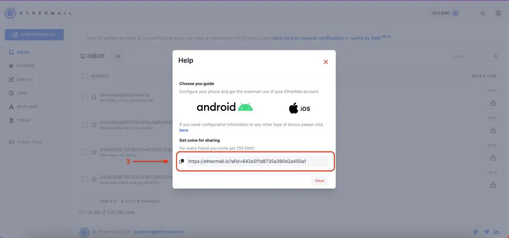Screen dimensions: 509x238
Task: Open the Sent Mail folder
Action: pos(23,107)
